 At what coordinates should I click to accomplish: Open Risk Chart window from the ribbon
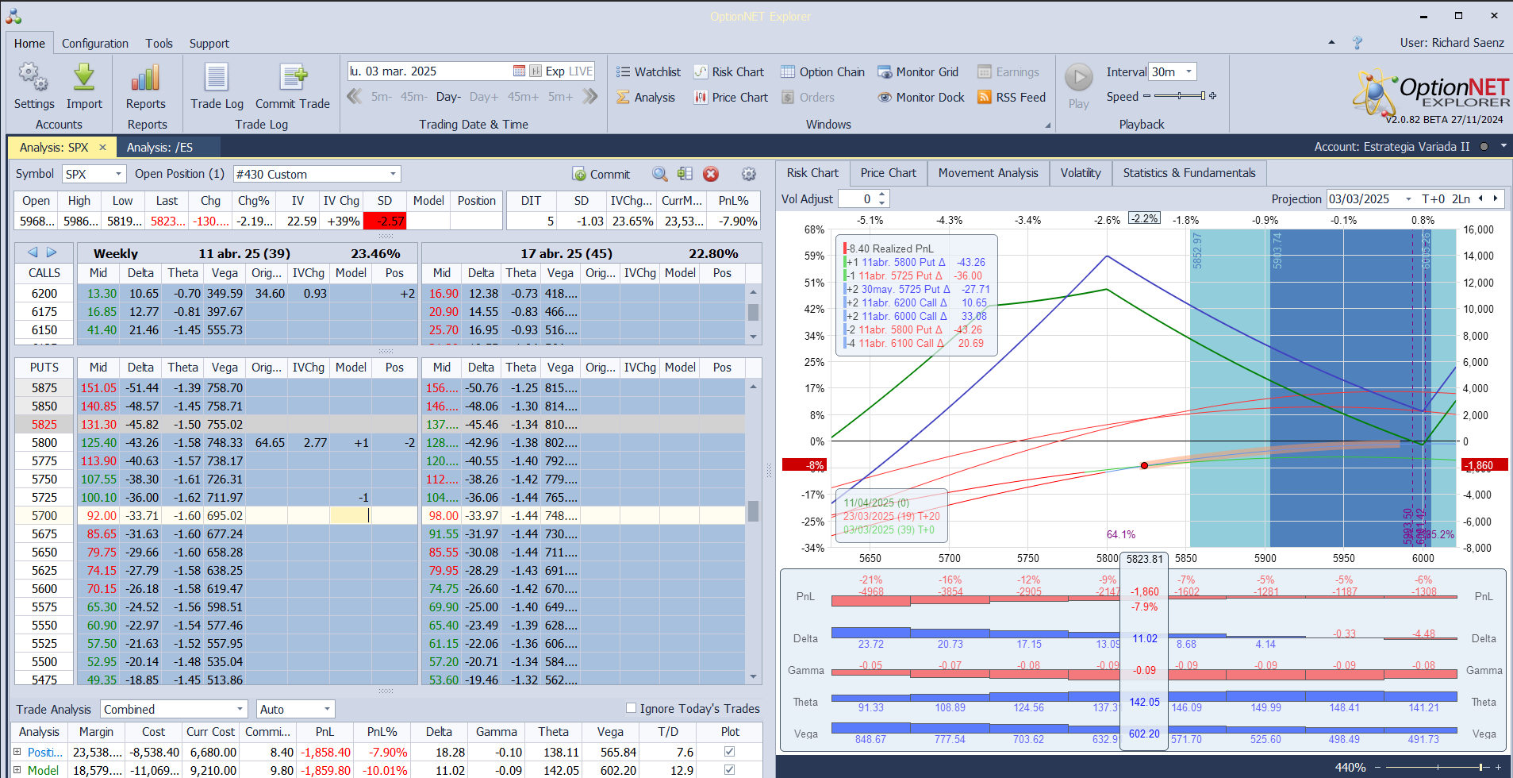tap(729, 72)
